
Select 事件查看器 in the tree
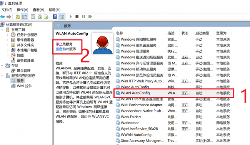tap(25, 40)
